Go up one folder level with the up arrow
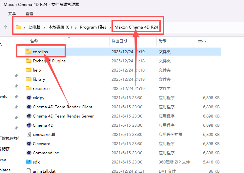Screen dimensions: 244x173 [x=6, y=27]
